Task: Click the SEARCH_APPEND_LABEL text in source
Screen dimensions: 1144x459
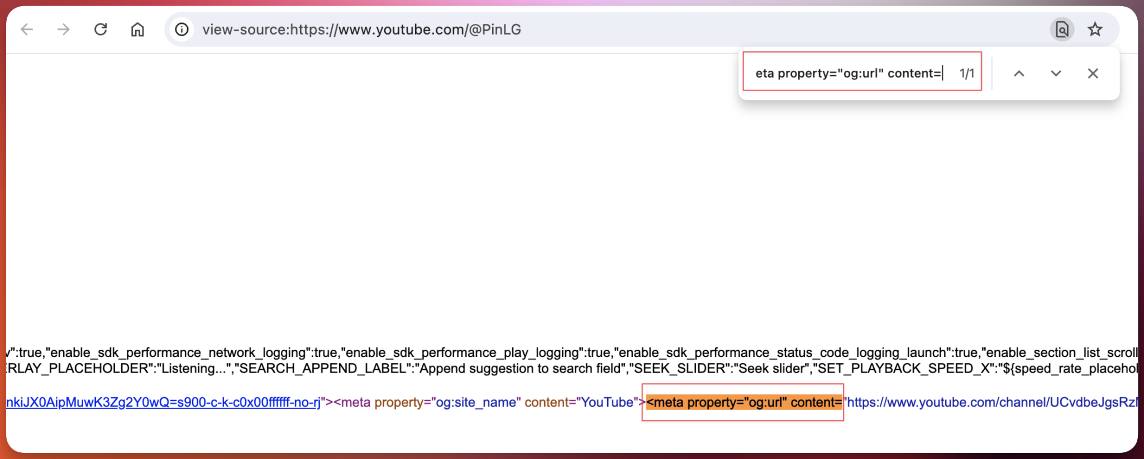Action: click(322, 369)
